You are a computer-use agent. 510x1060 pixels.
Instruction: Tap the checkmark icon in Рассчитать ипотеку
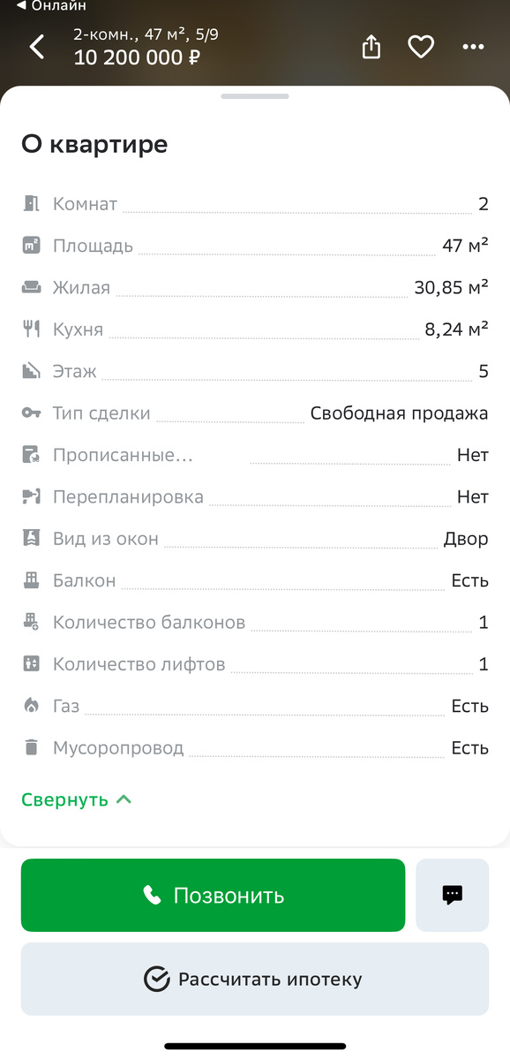(157, 979)
